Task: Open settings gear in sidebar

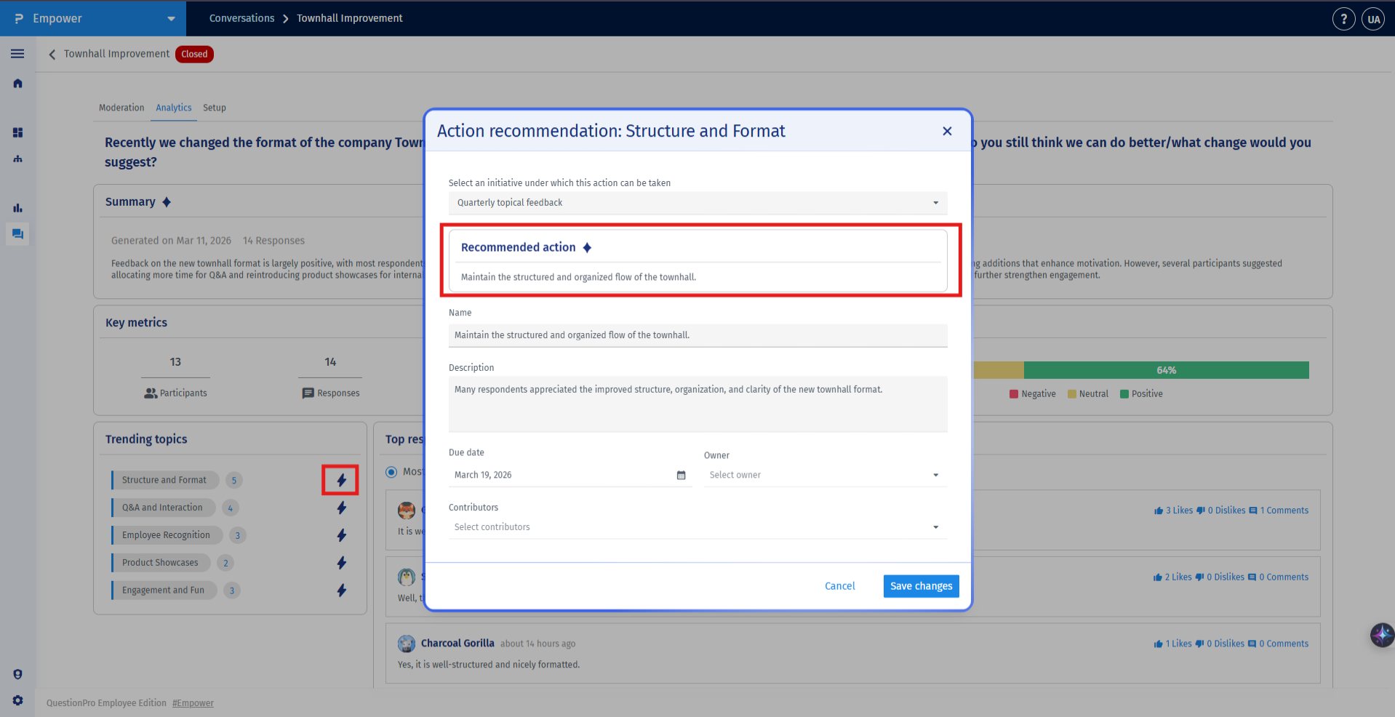Action: 17,700
